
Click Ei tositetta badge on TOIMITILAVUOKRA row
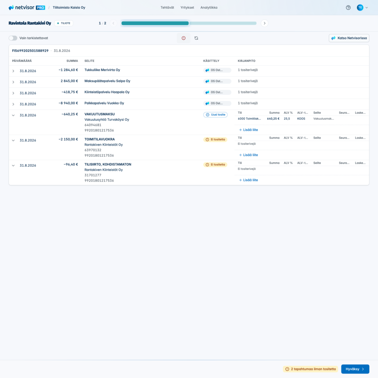pos(215,139)
